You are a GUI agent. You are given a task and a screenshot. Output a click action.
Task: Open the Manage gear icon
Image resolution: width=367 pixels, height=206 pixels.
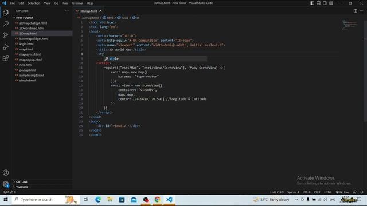[6, 184]
